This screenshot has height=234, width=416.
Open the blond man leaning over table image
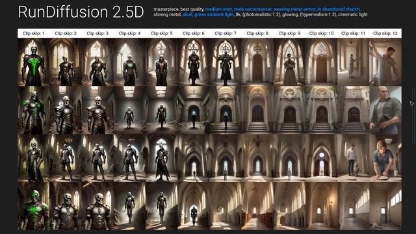coord(385,158)
